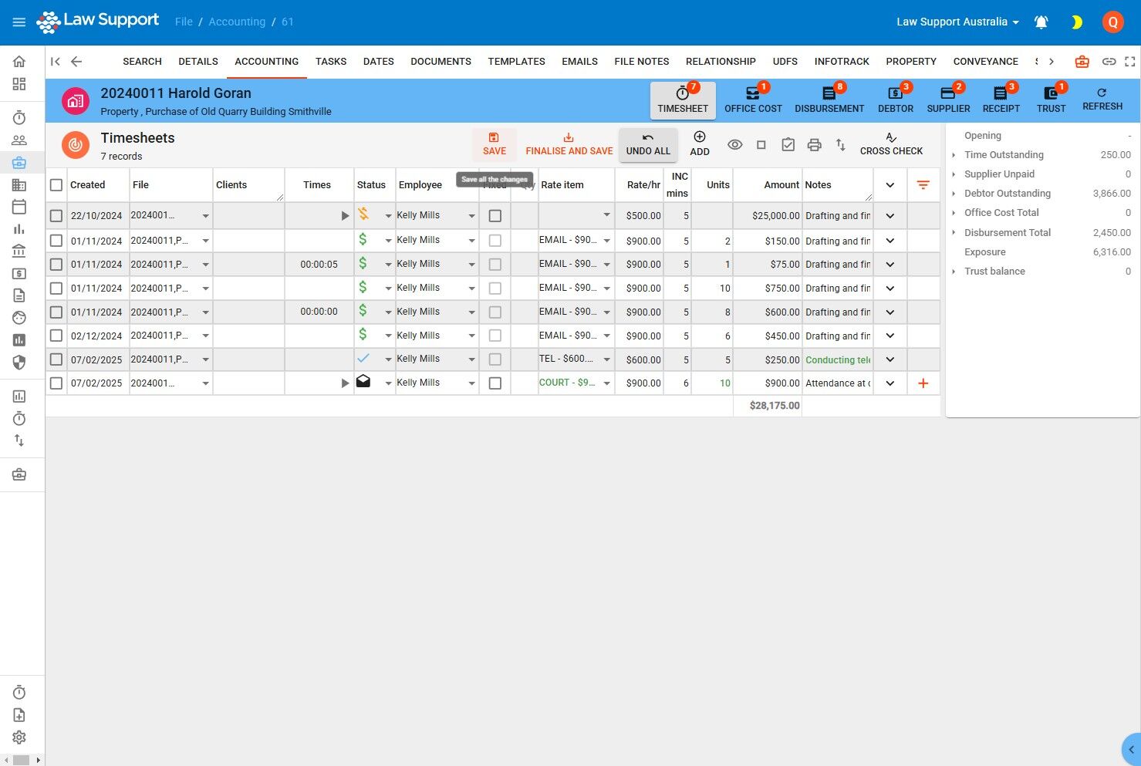Switch to the Tasks tab
Image resolution: width=1141 pixels, height=766 pixels.
(x=331, y=62)
